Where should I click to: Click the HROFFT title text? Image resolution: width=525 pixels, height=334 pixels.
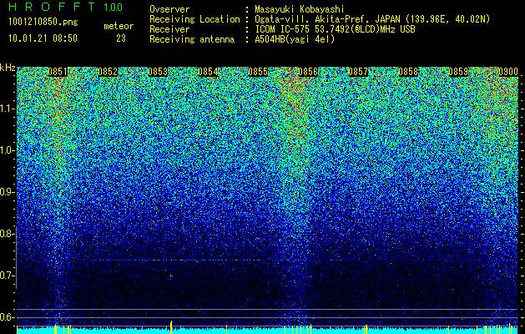pyautogui.click(x=52, y=7)
